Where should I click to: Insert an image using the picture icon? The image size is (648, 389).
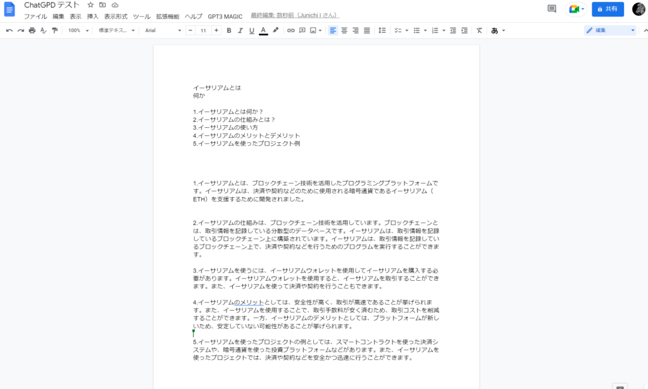click(x=313, y=30)
